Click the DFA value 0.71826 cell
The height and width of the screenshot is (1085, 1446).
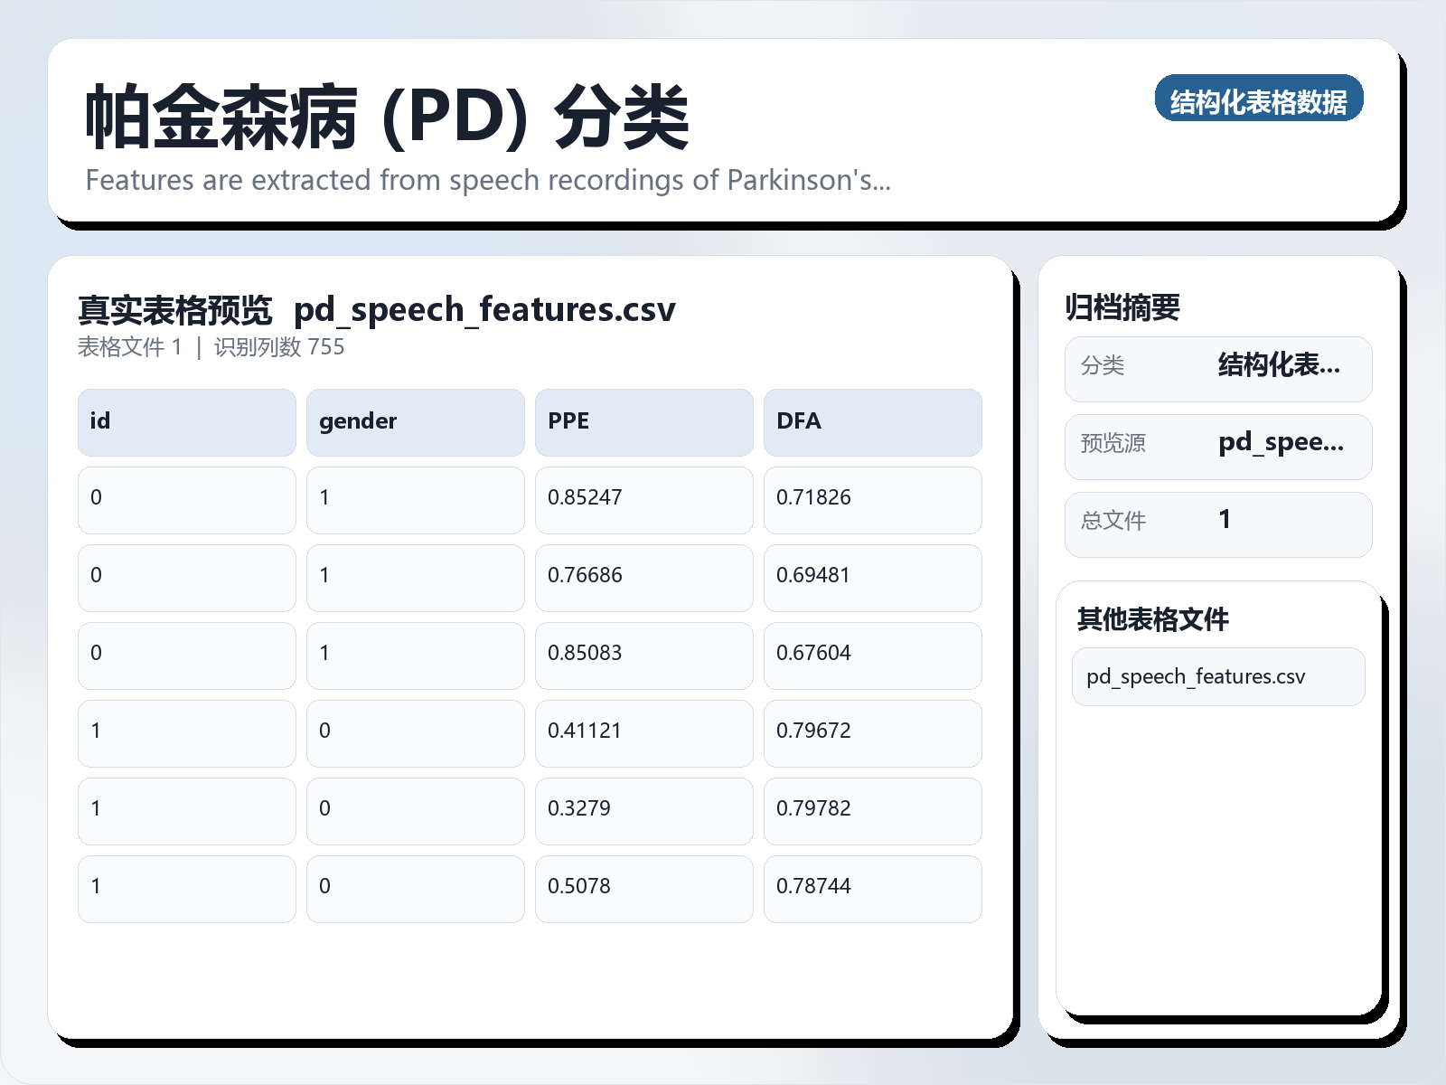point(872,500)
